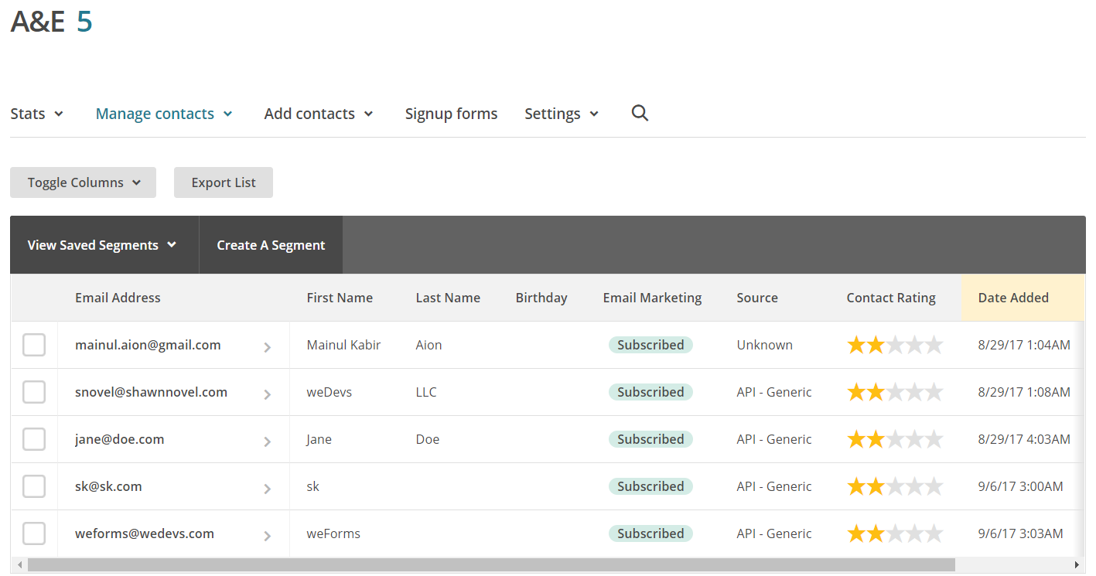
Task: Click the Export List button
Action: (x=223, y=182)
